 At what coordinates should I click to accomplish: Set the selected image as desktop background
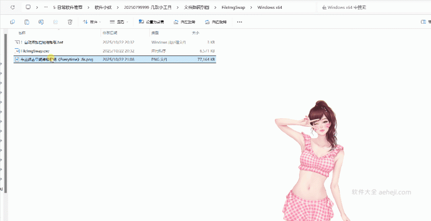coord(152,22)
